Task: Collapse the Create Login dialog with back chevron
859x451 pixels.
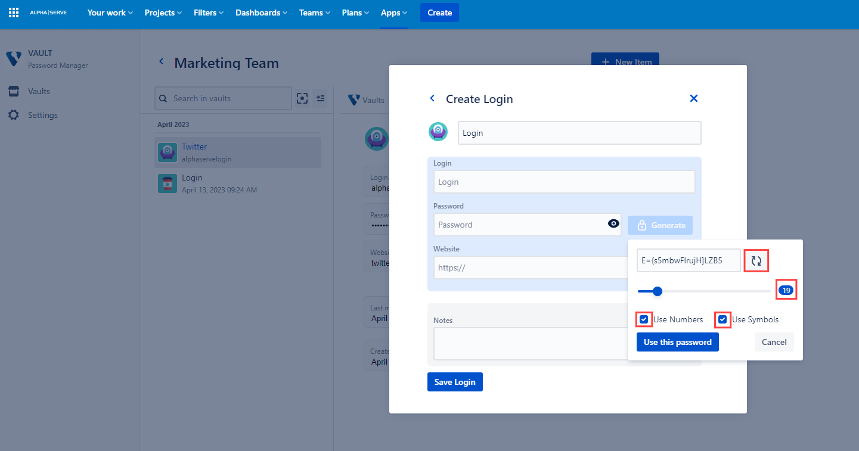Action: [x=432, y=98]
